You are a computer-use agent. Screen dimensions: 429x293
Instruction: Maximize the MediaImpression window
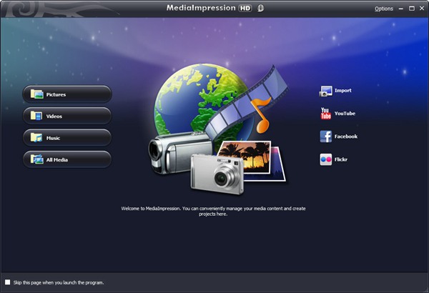(411, 8)
